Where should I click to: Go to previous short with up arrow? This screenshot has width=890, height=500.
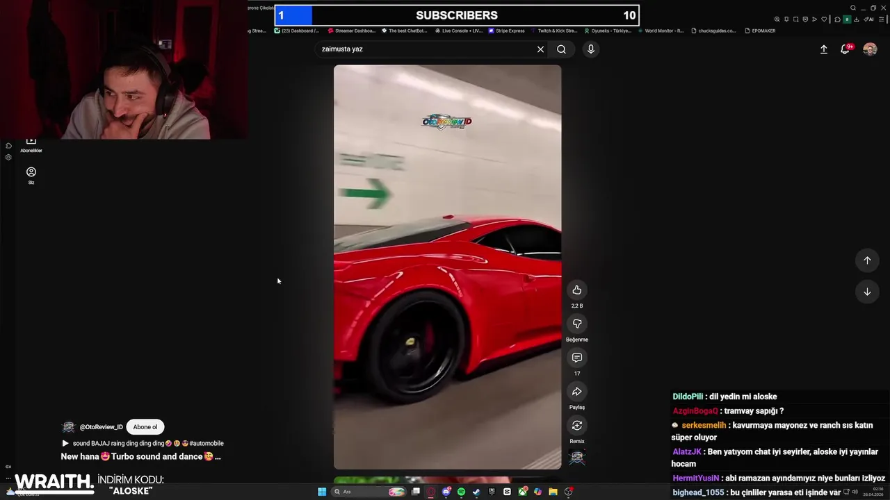tap(867, 260)
